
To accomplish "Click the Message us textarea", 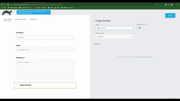I will (x=45, y=69).
